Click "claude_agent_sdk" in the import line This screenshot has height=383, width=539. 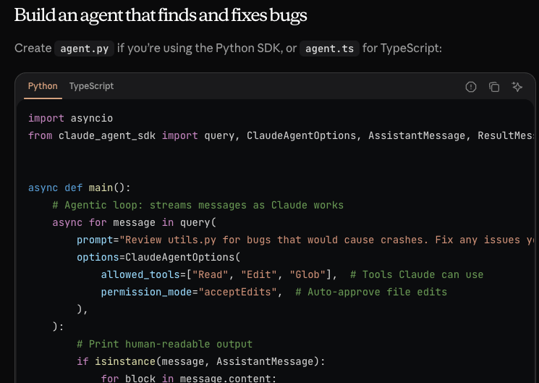107,135
